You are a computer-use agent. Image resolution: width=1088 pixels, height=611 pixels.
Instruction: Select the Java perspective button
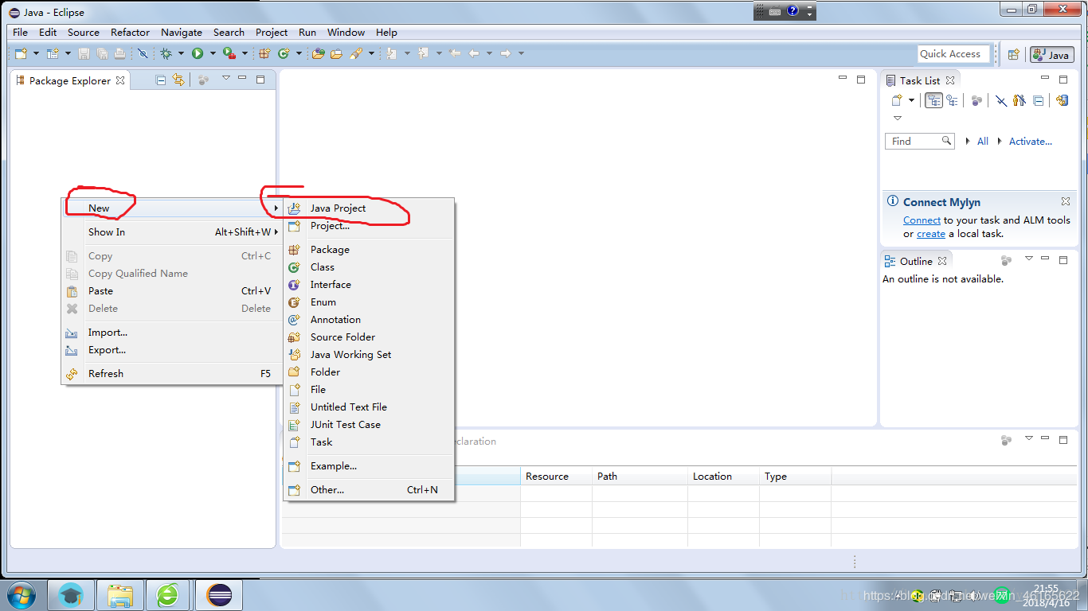pos(1051,54)
